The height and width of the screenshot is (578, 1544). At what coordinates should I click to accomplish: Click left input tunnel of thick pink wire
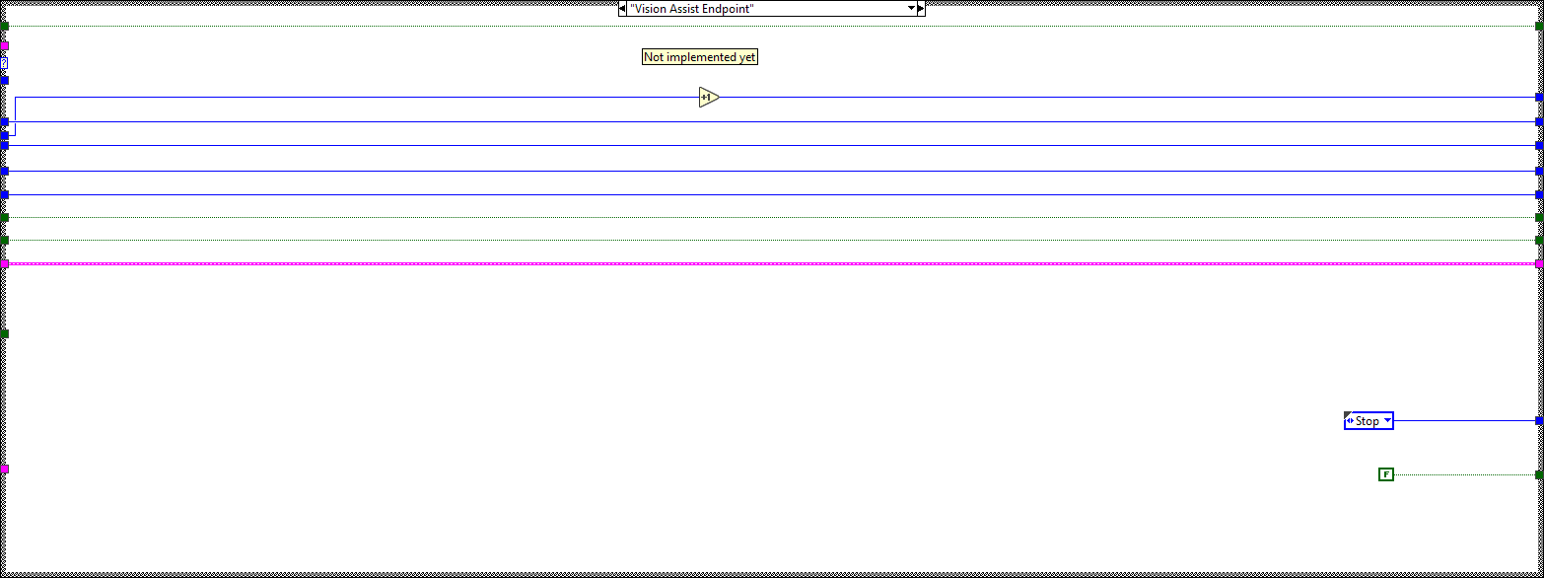(4, 264)
